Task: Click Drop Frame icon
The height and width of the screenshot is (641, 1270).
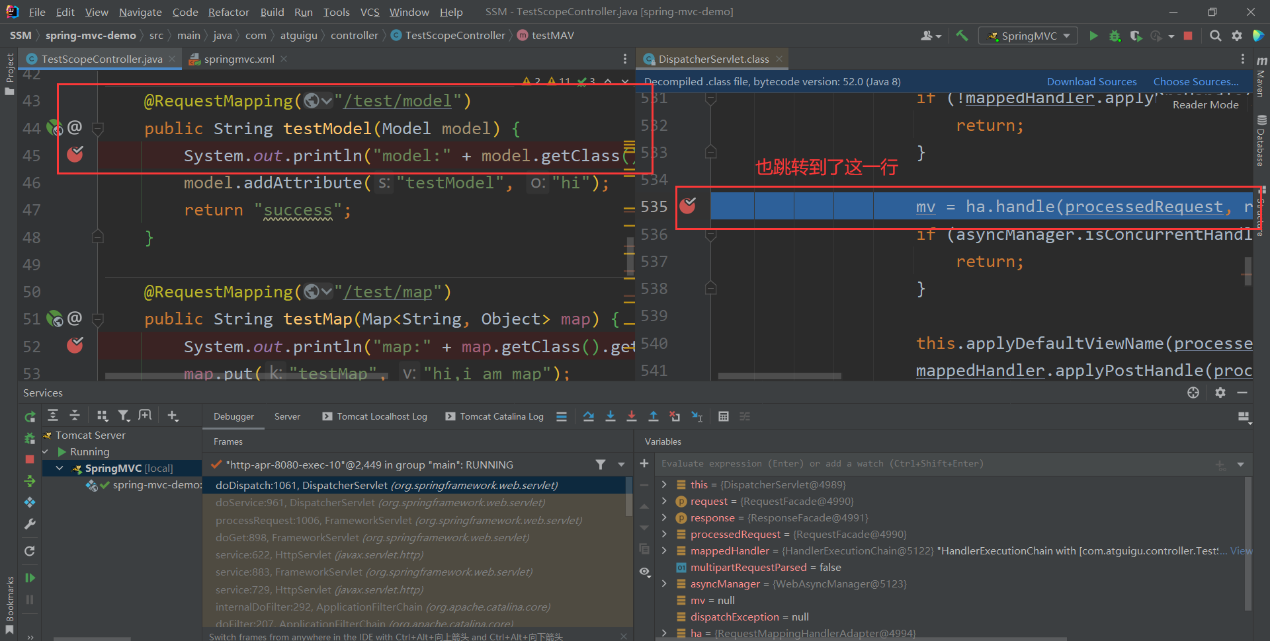Action: pyautogui.click(x=675, y=416)
